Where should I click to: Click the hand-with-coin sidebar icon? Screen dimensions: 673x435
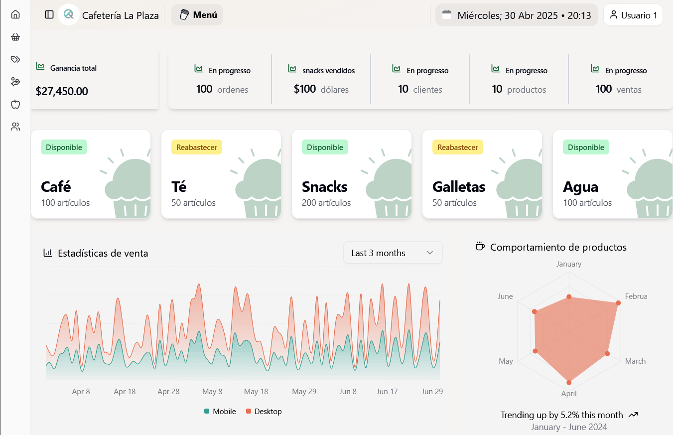(15, 82)
